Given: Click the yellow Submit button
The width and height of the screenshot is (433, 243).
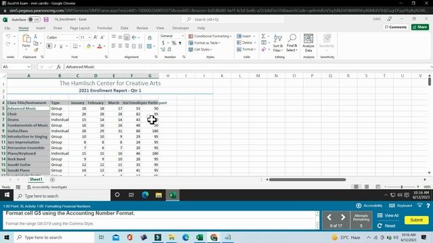Looking at the screenshot, I should (x=417, y=220).
